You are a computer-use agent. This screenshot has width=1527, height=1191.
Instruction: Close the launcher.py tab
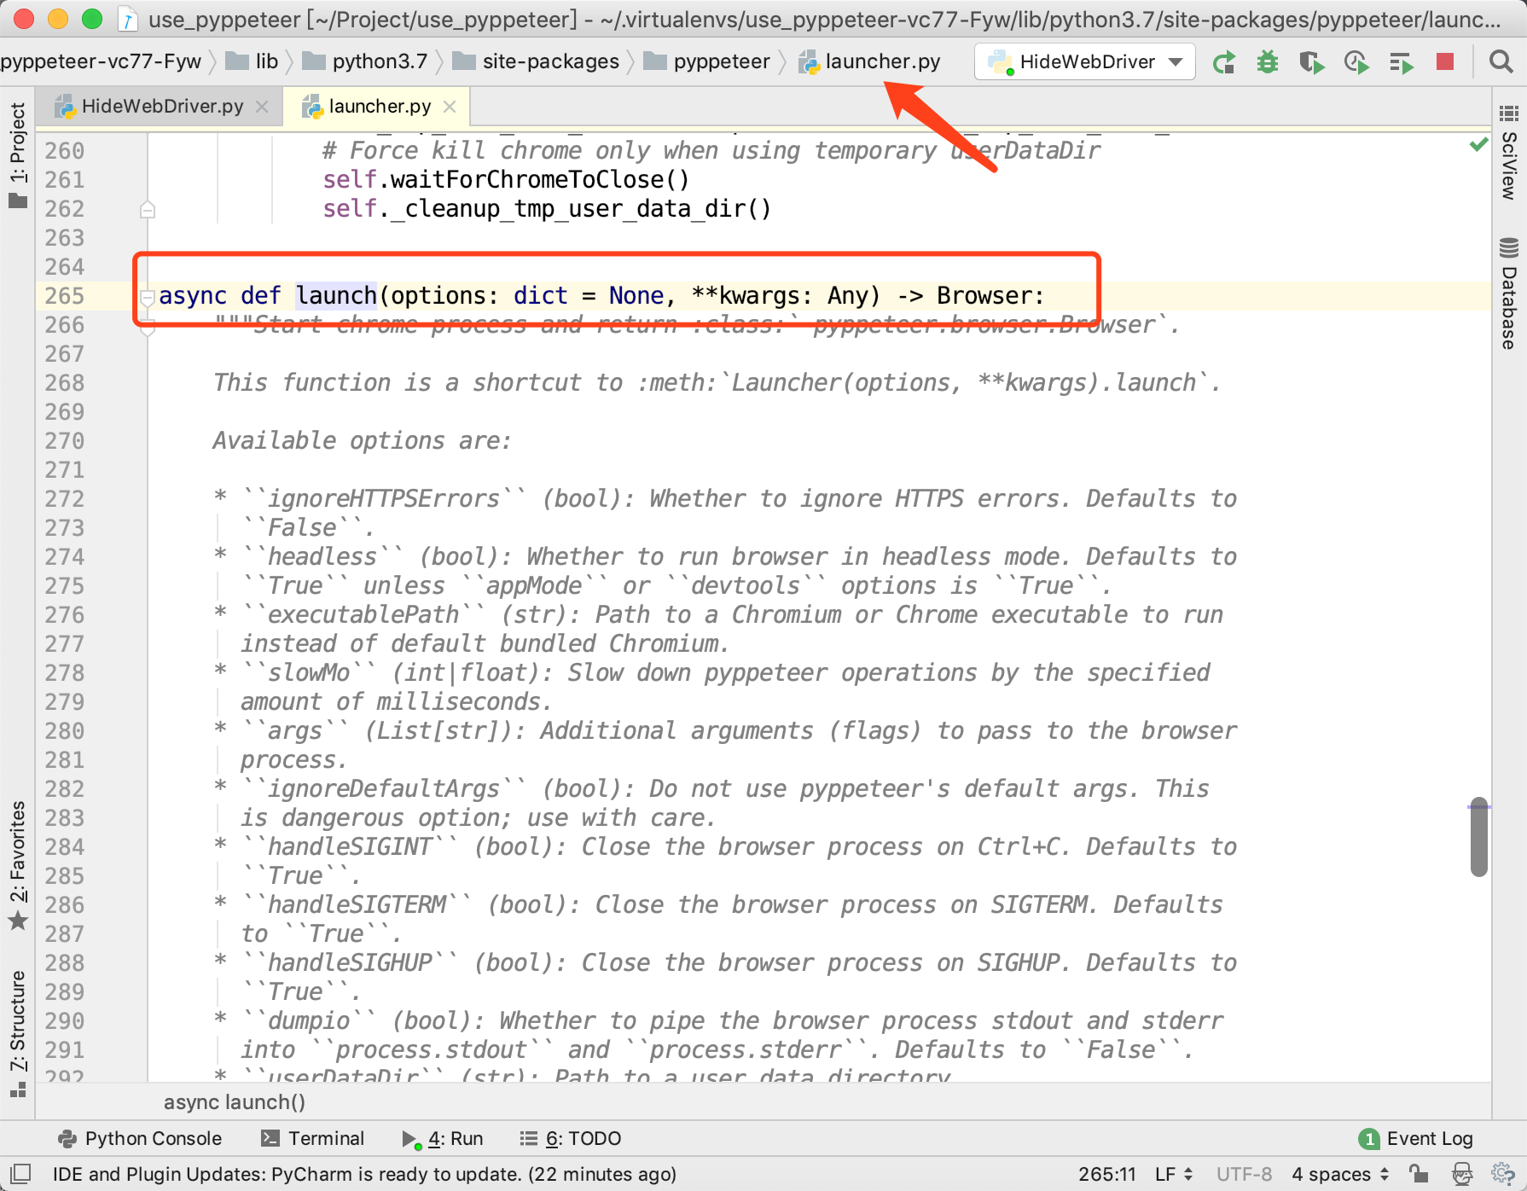pyautogui.click(x=450, y=107)
